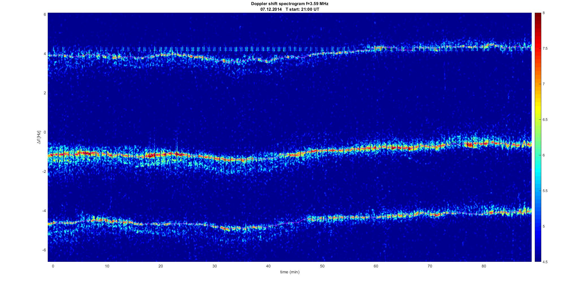
Task: Click the colorbar tick label '7.5'
Action: pos(545,49)
